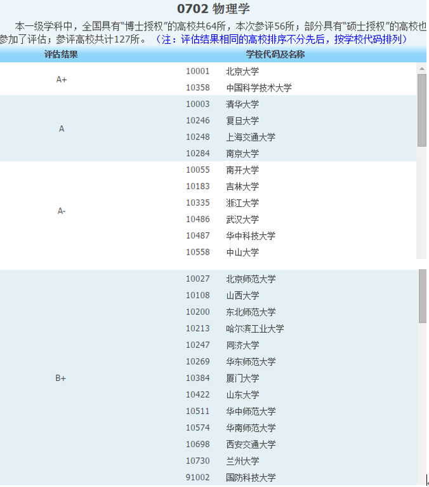Viewport: 429px width, 487px height.
Task: Select the A rating cell
Action: 62,129
